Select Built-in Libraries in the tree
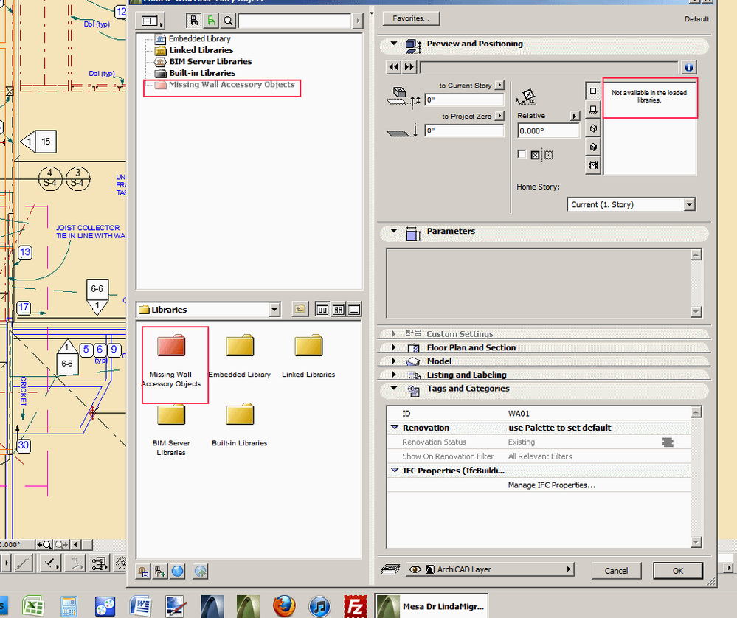Image resolution: width=737 pixels, height=618 pixels. click(201, 73)
